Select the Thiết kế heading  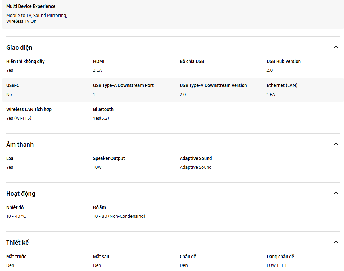coord(17,243)
